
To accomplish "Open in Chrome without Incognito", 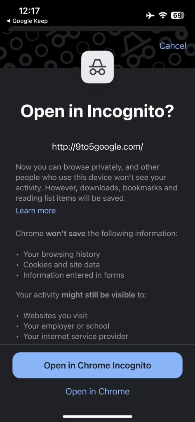I will coord(97,392).
